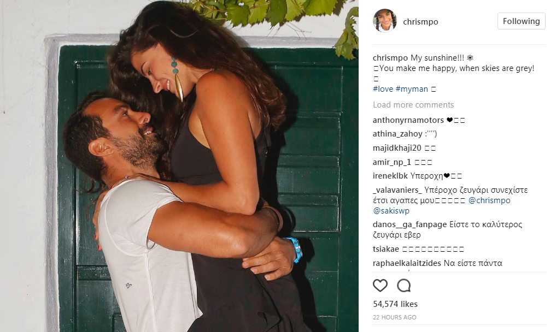The height and width of the screenshot is (332, 550).
Task: Visit commenter majidkhaji20's profile
Action: (397, 148)
